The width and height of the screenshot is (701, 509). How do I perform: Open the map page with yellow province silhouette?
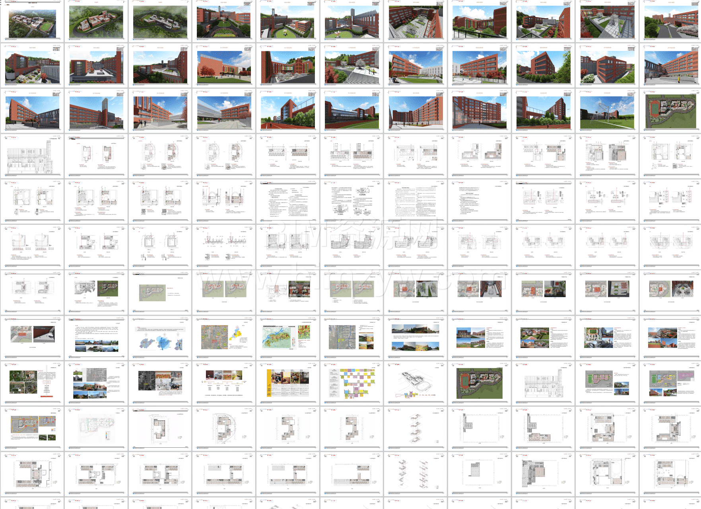[224, 337]
